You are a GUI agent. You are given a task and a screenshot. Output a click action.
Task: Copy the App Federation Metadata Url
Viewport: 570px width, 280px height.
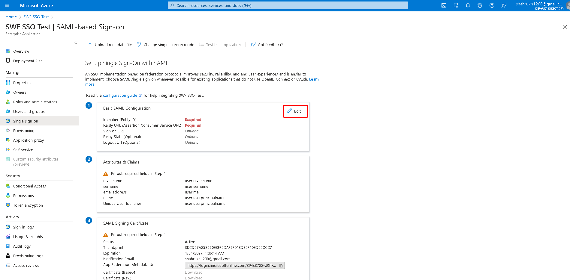281,266
